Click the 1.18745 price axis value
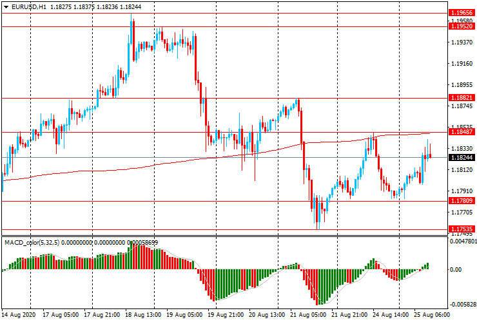This screenshot has height=322, width=477. coord(462,106)
